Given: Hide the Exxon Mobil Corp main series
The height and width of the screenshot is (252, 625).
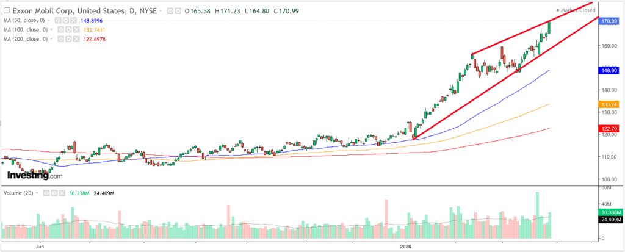Looking at the screenshot, I should click(x=170, y=11).
